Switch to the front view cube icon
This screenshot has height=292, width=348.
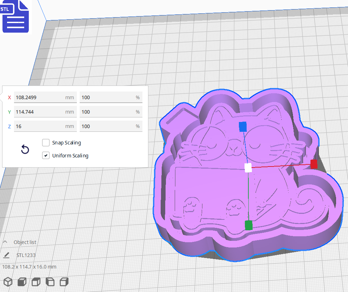click(21, 282)
